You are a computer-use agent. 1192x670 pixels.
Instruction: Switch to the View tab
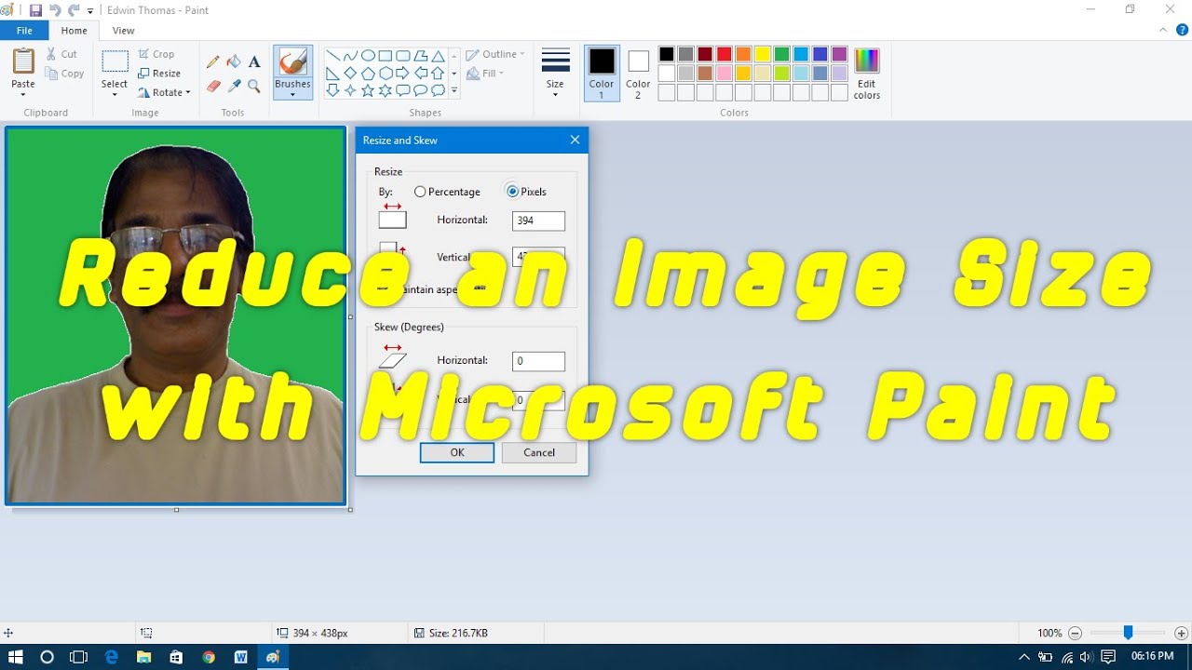click(x=123, y=31)
